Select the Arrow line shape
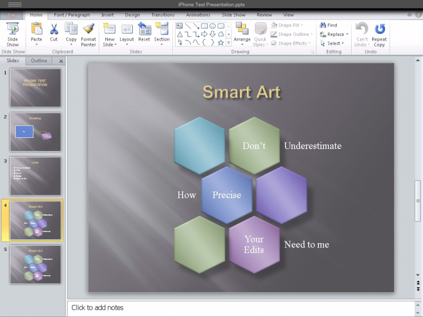423x317 pixels. pos(196,26)
